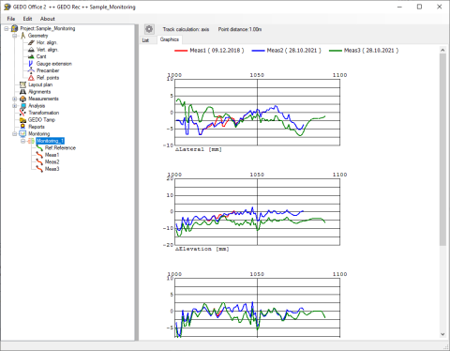The height and width of the screenshot is (351, 450).
Task: Select Meas2 in the monitoring tree
Action: pos(52,162)
